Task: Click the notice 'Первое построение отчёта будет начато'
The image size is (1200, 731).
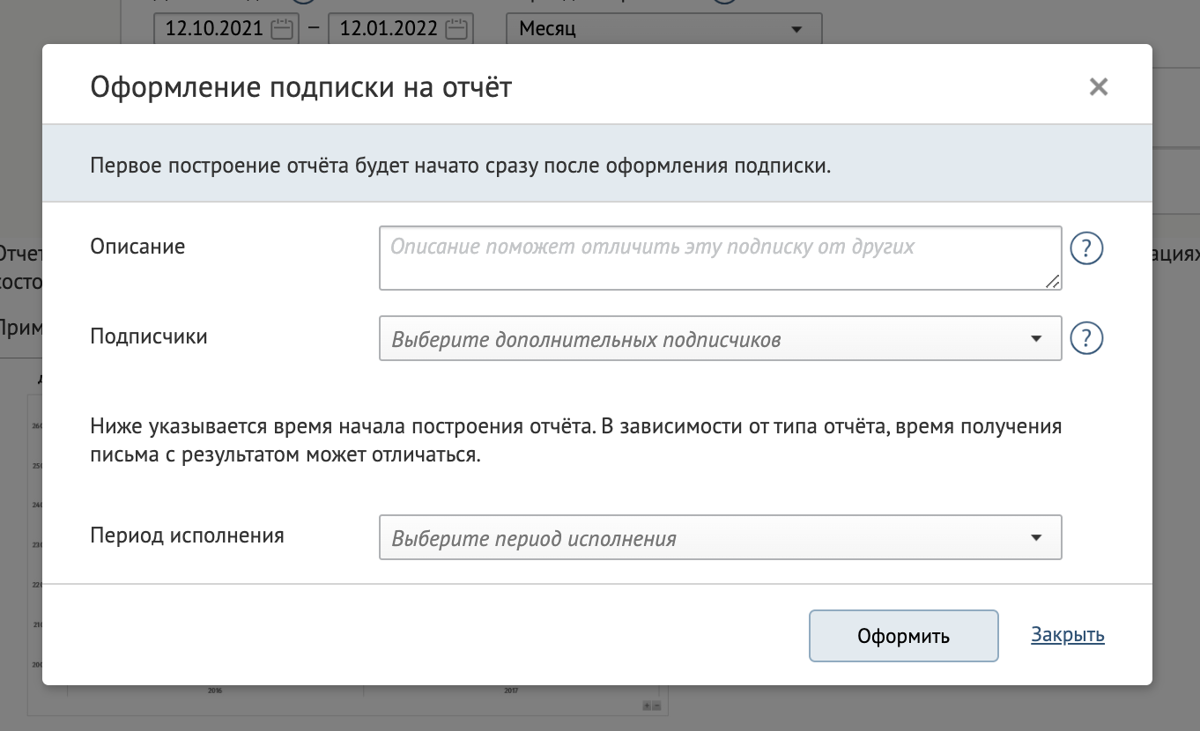Action: point(461,165)
